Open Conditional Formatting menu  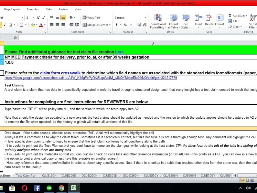(158, 22)
